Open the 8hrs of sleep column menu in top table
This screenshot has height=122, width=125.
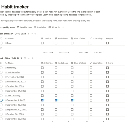[x=79, y=38]
